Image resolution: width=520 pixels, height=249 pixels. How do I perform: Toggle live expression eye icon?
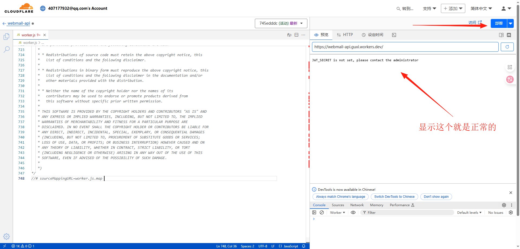pos(353,212)
